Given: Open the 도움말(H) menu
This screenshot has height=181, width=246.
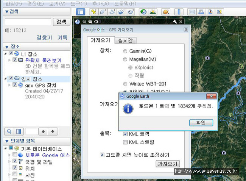Looking at the screenshot, I should pos(125,4).
